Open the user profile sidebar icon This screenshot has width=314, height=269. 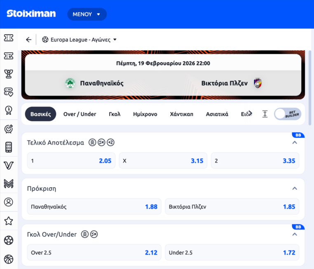(x=9, y=202)
